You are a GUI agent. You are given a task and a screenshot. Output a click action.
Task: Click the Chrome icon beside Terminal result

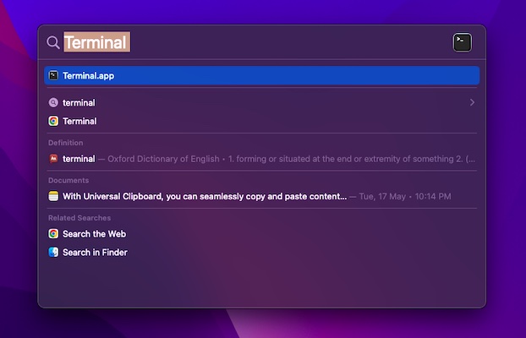point(53,121)
